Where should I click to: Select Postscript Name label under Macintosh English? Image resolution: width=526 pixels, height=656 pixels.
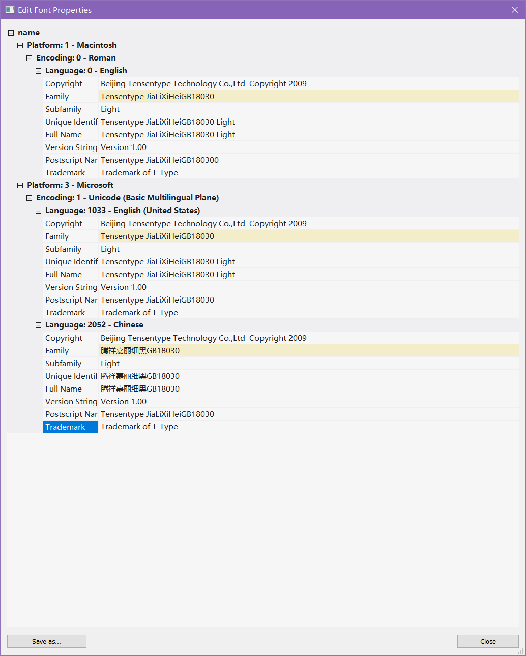coord(71,160)
